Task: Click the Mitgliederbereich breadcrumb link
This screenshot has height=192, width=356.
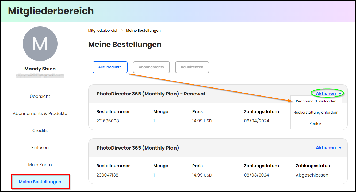Action: click(103, 31)
